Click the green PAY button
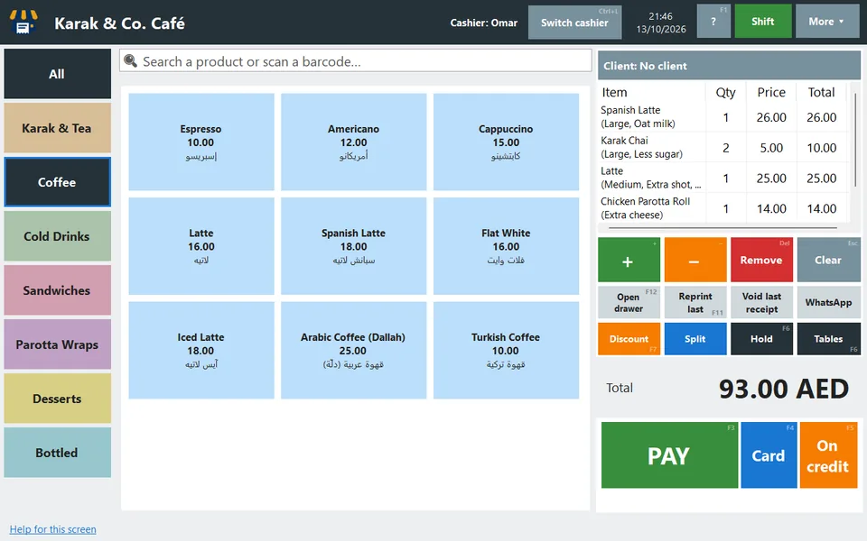 click(x=669, y=455)
